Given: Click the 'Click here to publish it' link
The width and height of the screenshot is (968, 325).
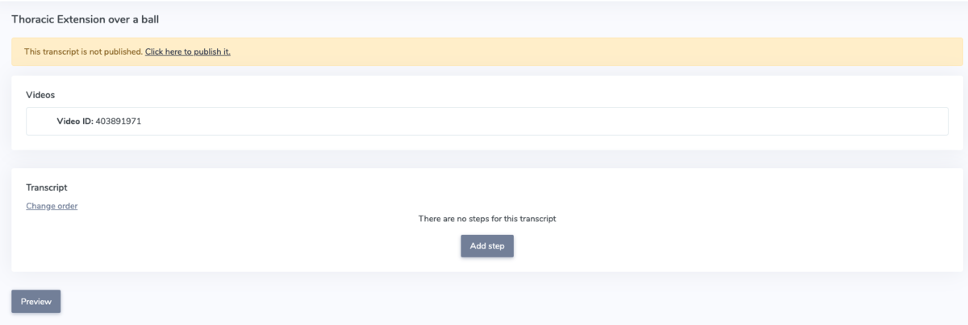Looking at the screenshot, I should 188,51.
